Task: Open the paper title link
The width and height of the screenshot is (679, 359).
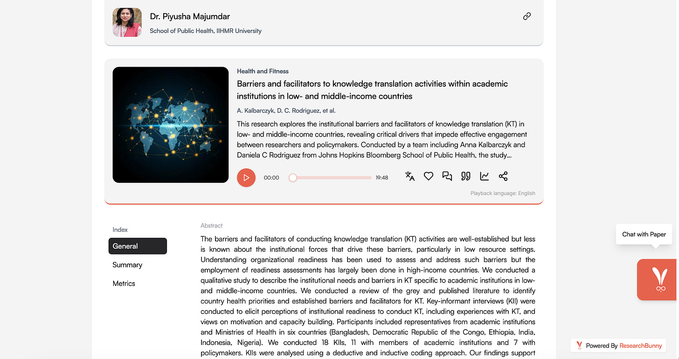Action: click(372, 90)
